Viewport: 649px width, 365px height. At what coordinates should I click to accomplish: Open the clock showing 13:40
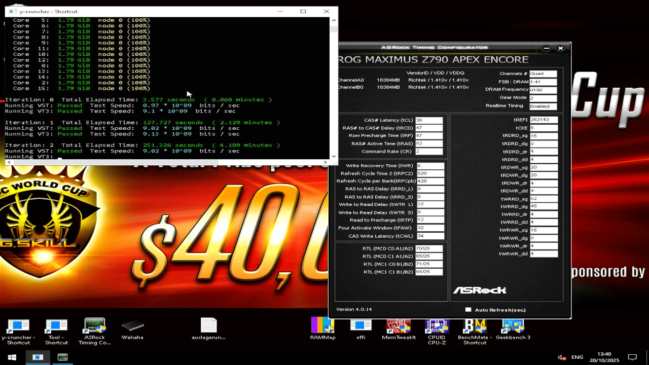point(604,357)
